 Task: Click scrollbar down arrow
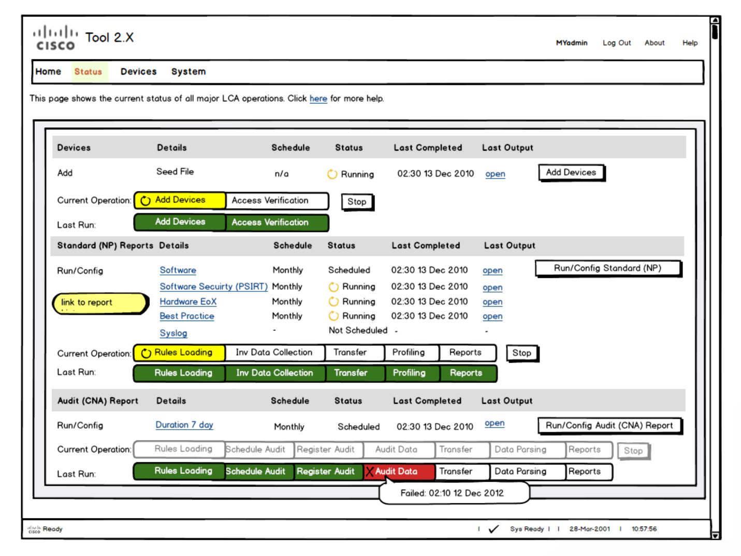pos(715,536)
